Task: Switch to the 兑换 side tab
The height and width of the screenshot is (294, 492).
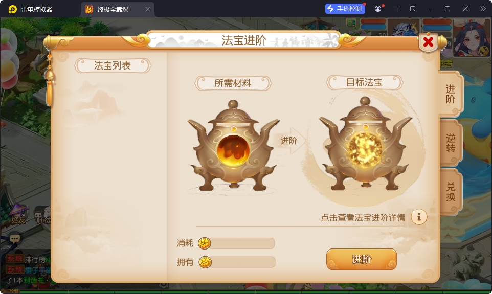Action: click(x=451, y=192)
